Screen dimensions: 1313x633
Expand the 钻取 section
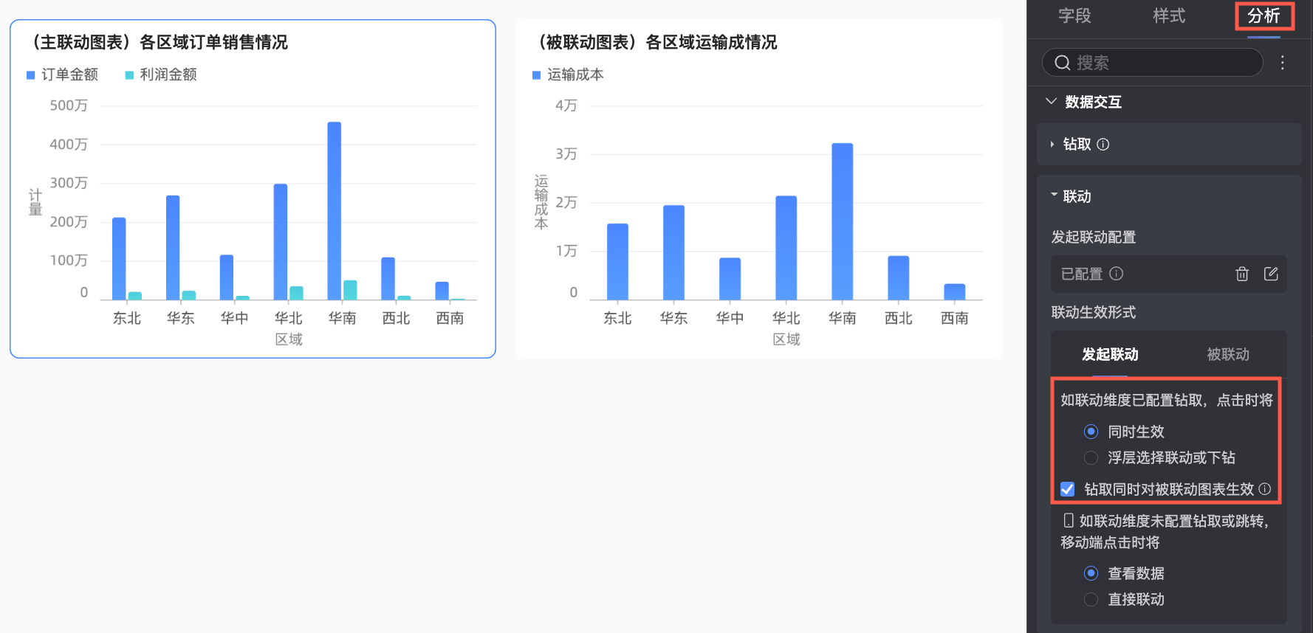(x=1052, y=145)
